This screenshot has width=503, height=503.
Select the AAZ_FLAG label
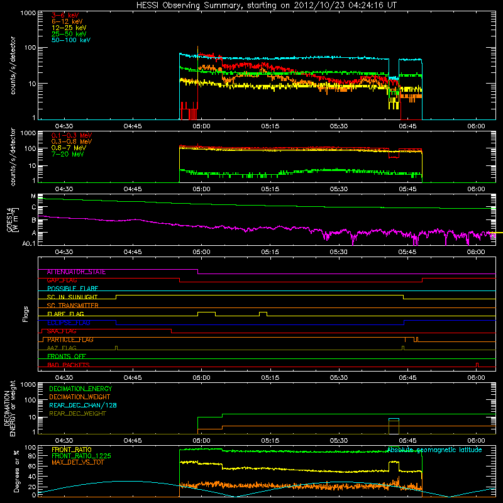[x=62, y=348]
